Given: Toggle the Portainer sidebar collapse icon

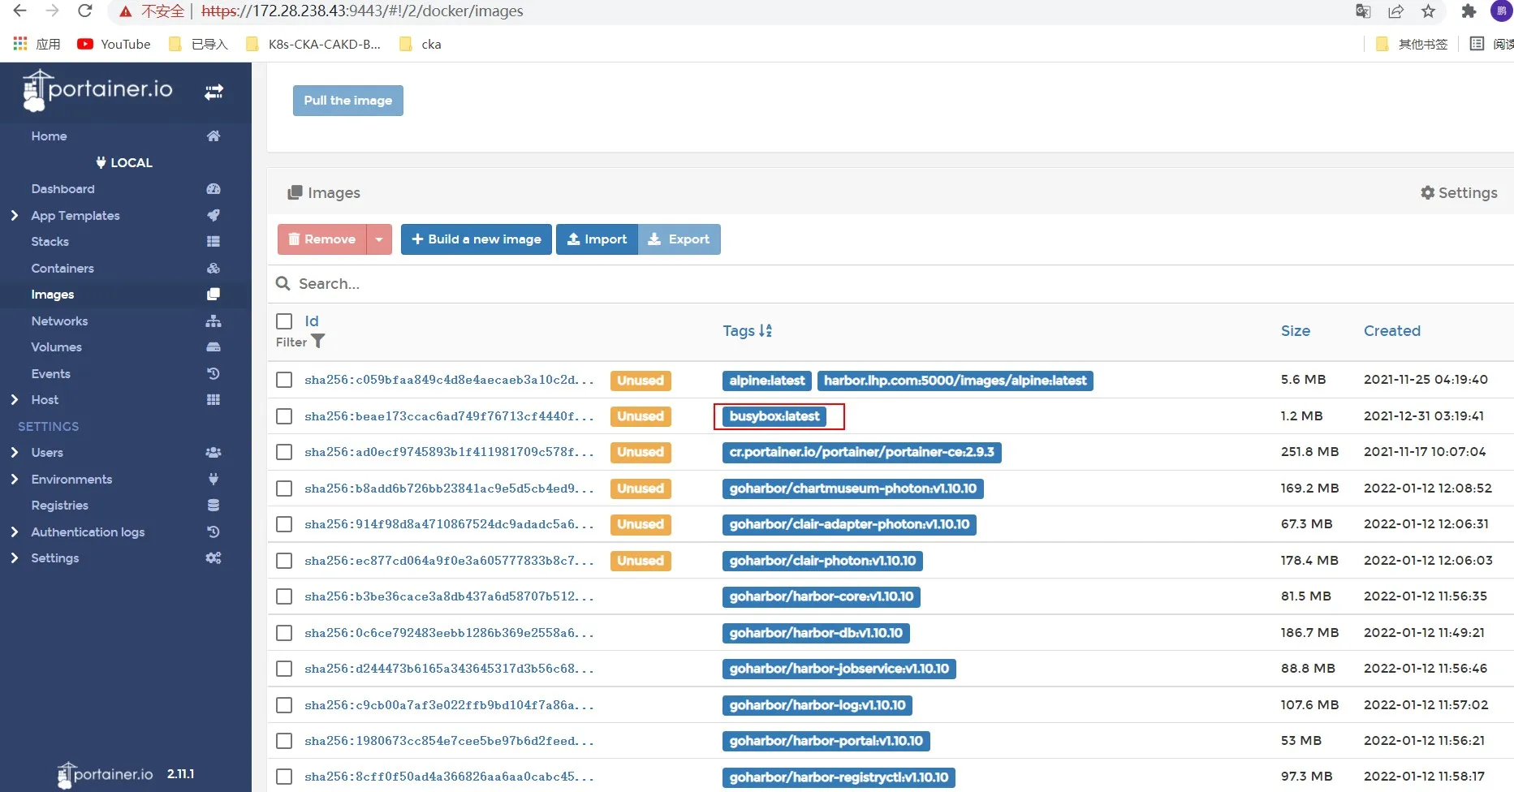Looking at the screenshot, I should point(214,93).
